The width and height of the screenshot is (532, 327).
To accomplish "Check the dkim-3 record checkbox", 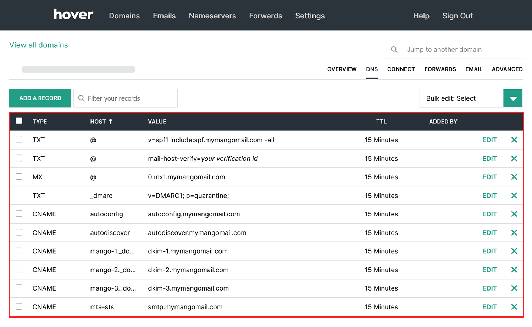I will pyautogui.click(x=19, y=288).
